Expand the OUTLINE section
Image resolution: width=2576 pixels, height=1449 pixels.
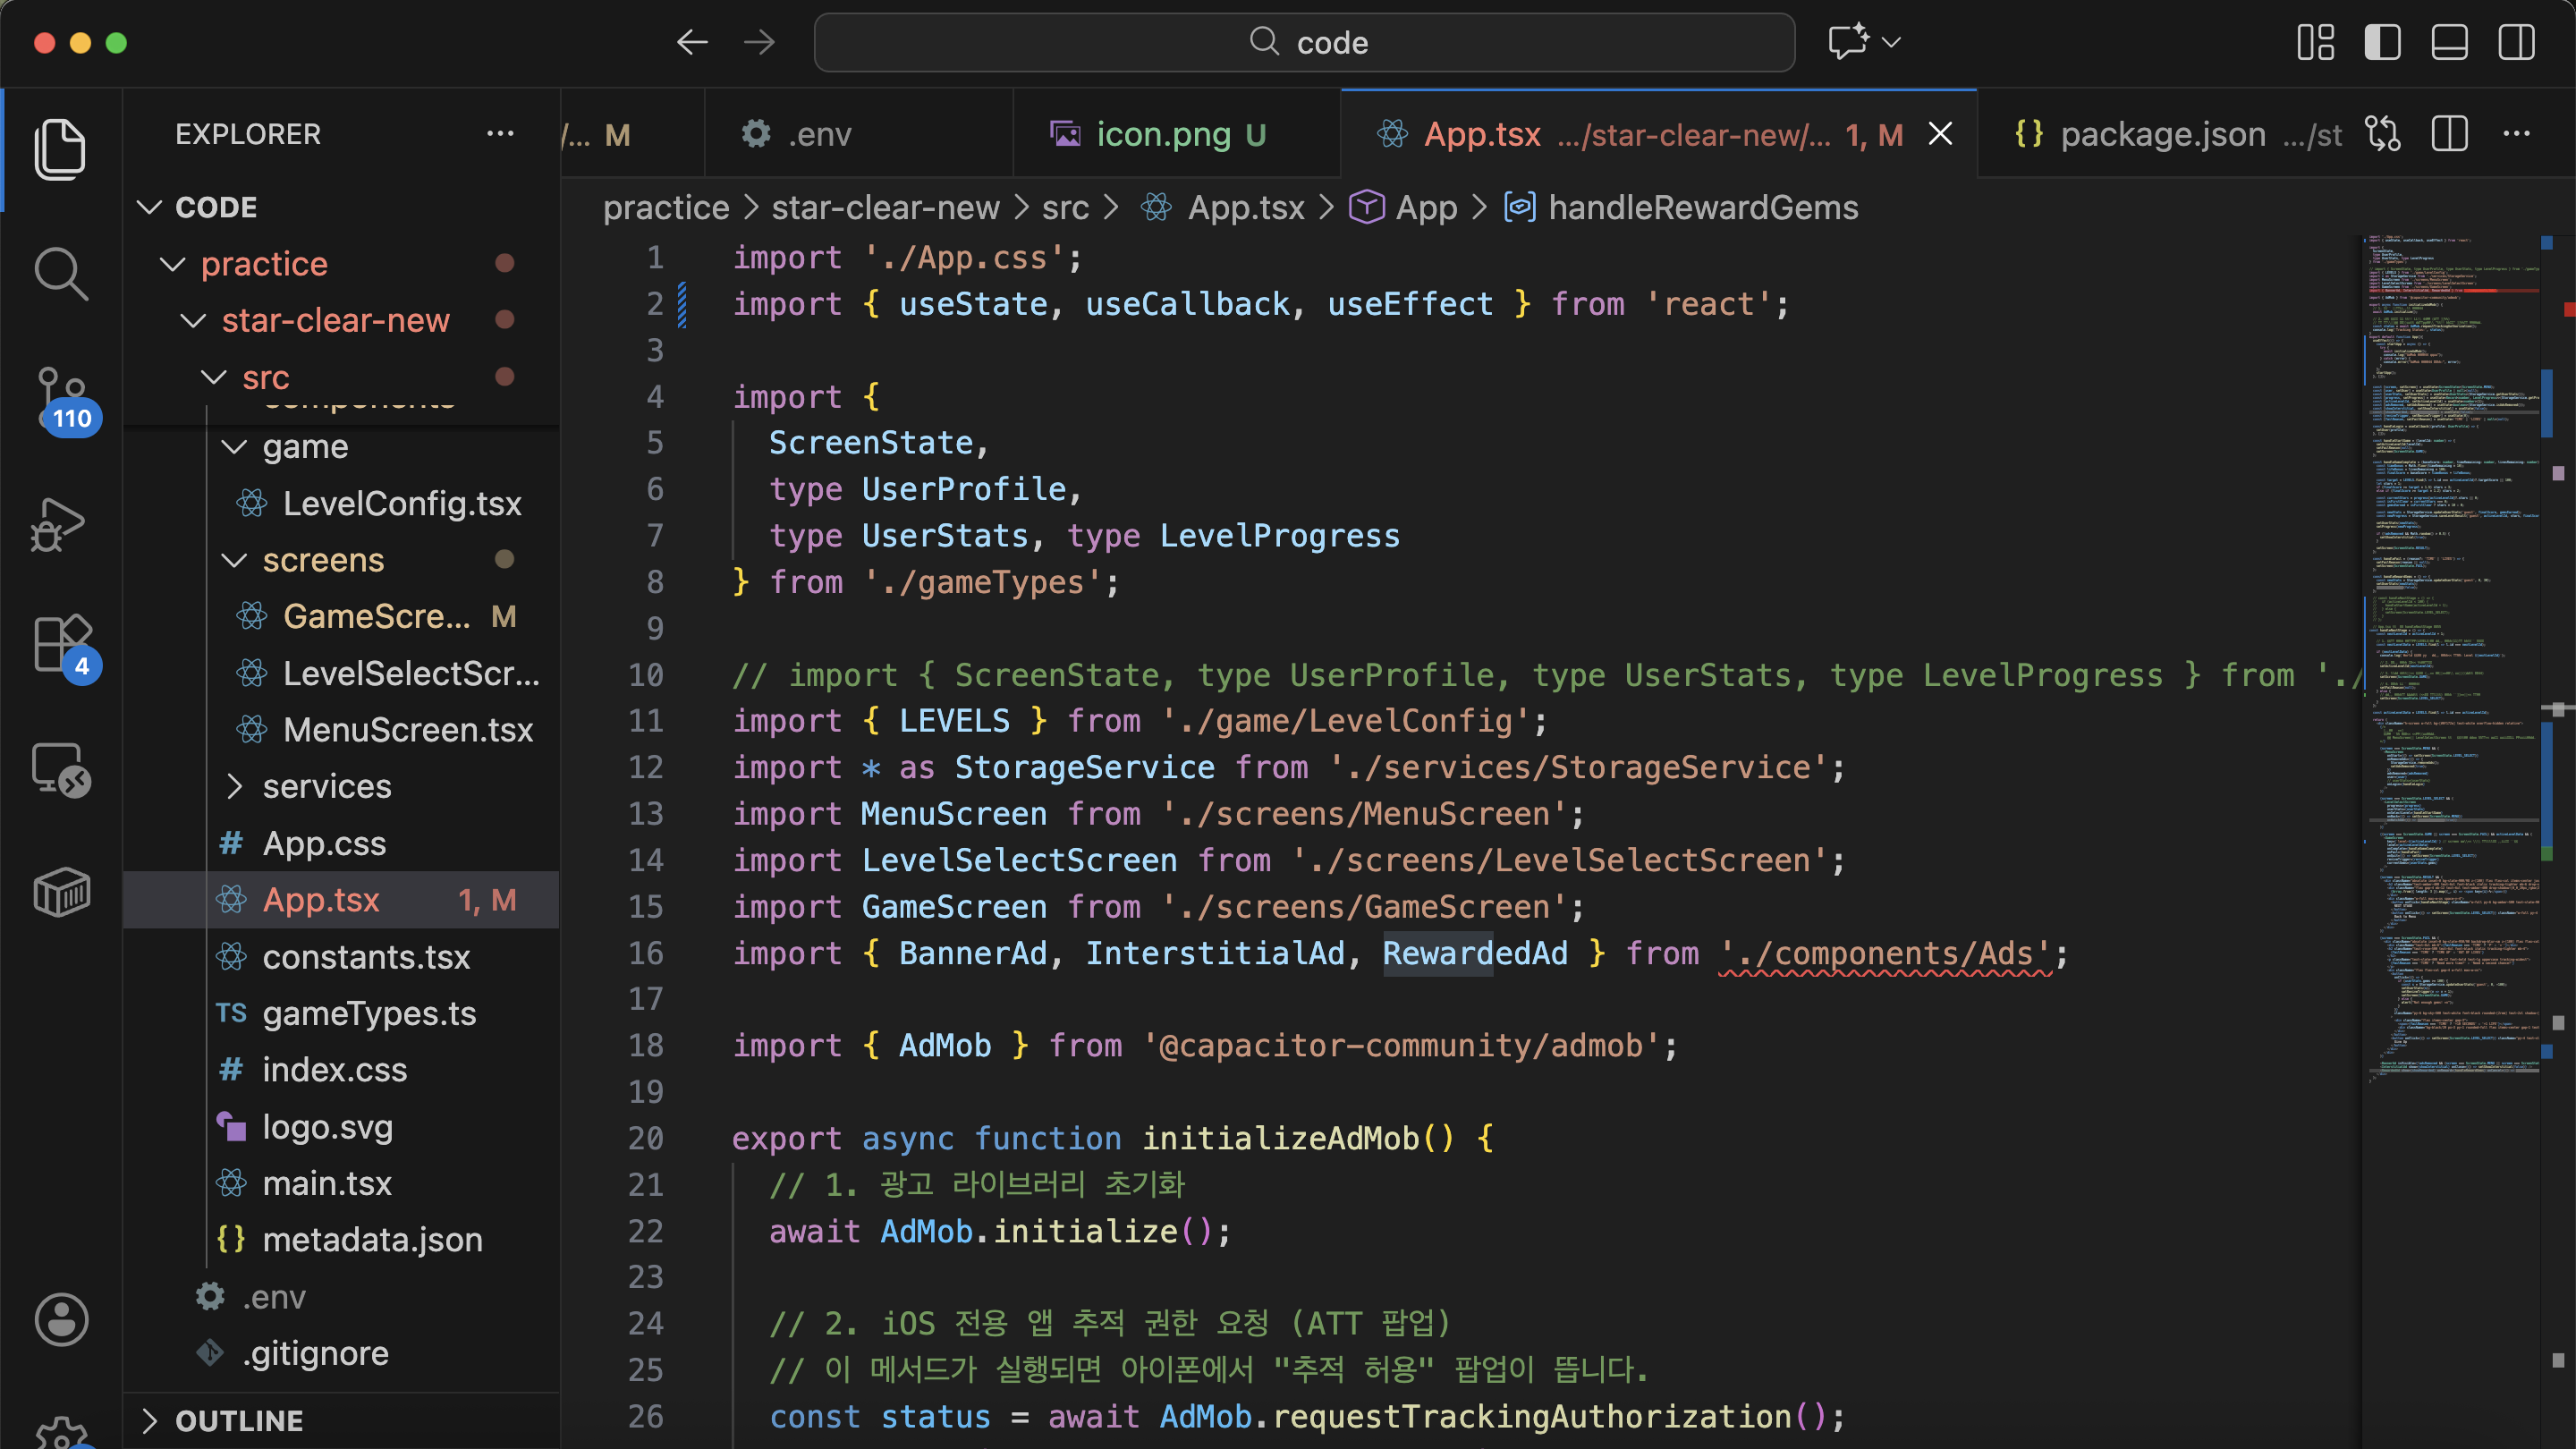(238, 1420)
